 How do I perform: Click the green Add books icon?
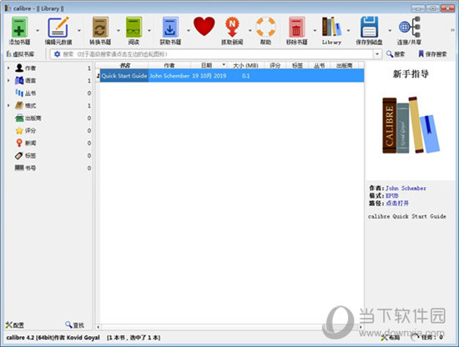[19, 28]
